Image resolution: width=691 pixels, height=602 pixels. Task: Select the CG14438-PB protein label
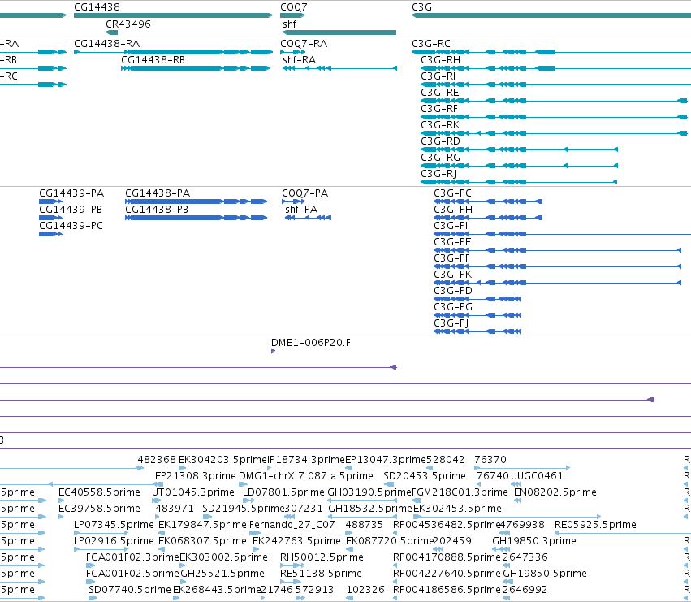[x=157, y=210]
